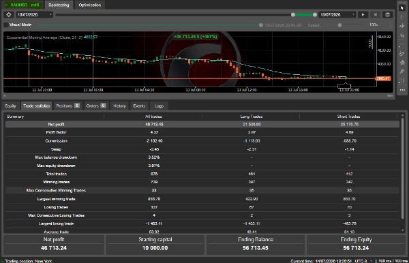Click the Ending Equity value 56 713.24
The height and width of the screenshot is (263, 409).
[x=356, y=248]
